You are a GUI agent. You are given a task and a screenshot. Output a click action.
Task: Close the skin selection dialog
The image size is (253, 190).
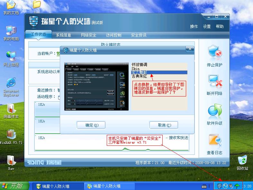[x=190, y=49]
